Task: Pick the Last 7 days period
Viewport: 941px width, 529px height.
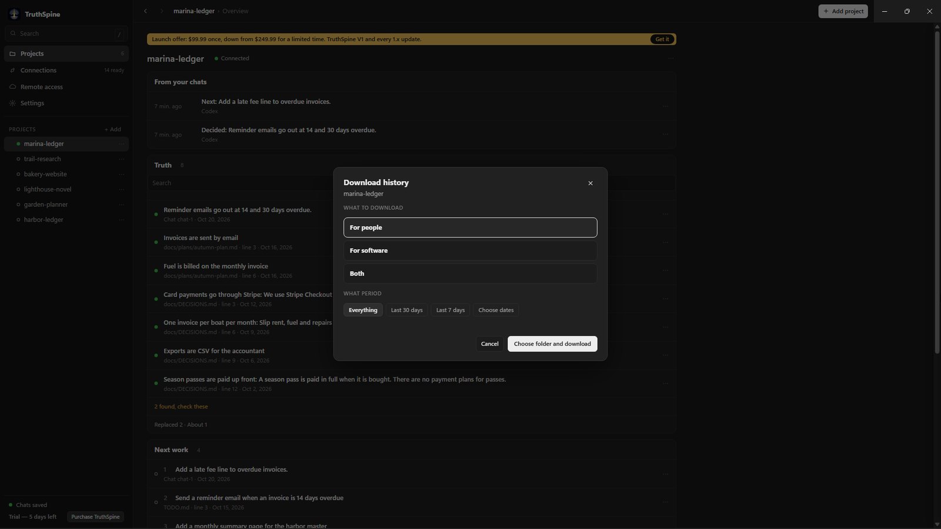Action: [x=451, y=310]
